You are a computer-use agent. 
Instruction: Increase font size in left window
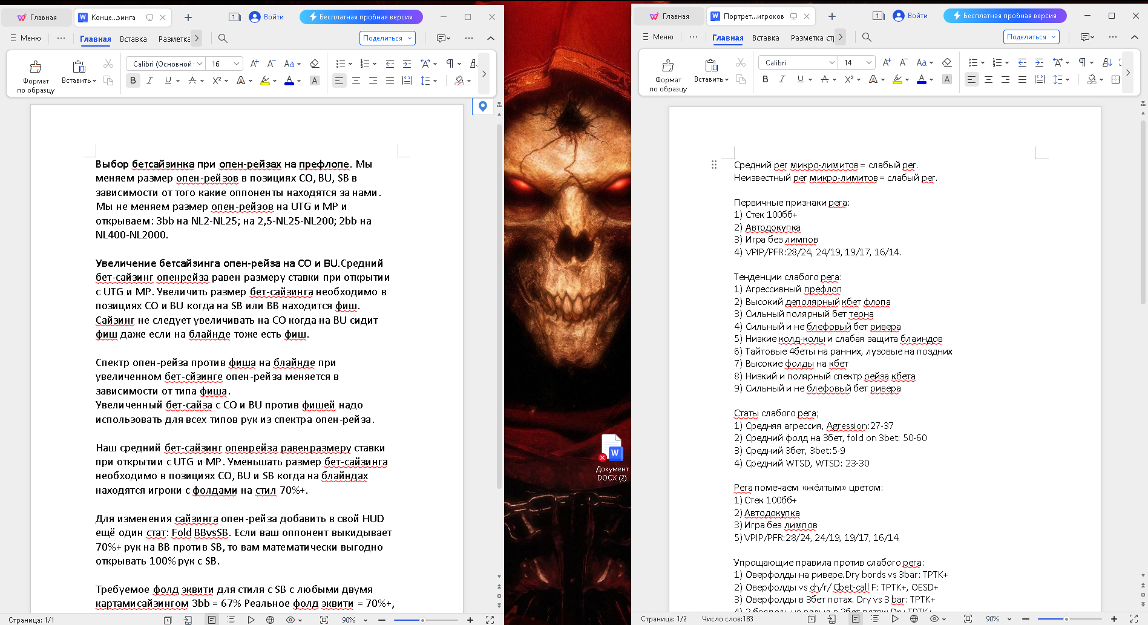254,64
